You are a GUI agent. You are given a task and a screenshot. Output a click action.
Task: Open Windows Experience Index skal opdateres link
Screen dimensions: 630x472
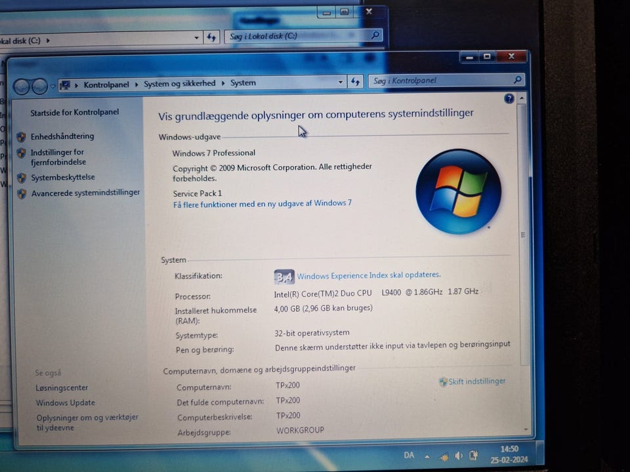[x=369, y=275]
